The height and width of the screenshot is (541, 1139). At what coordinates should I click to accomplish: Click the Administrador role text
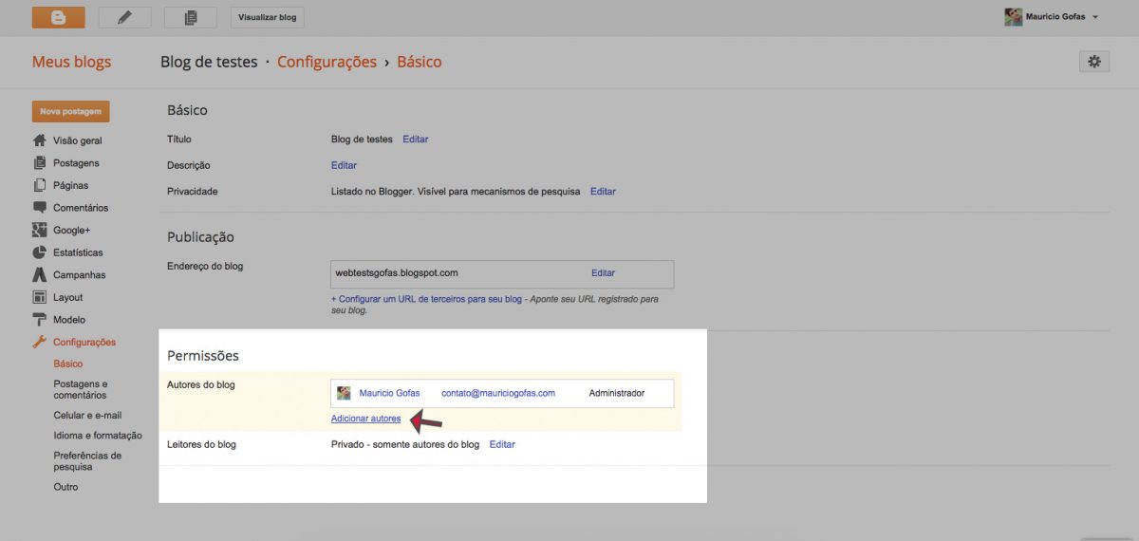617,393
